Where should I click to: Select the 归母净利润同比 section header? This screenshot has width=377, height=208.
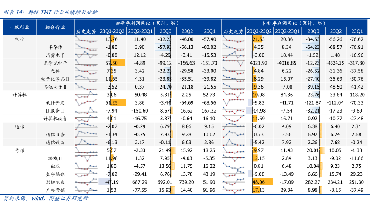(x=147, y=23)
